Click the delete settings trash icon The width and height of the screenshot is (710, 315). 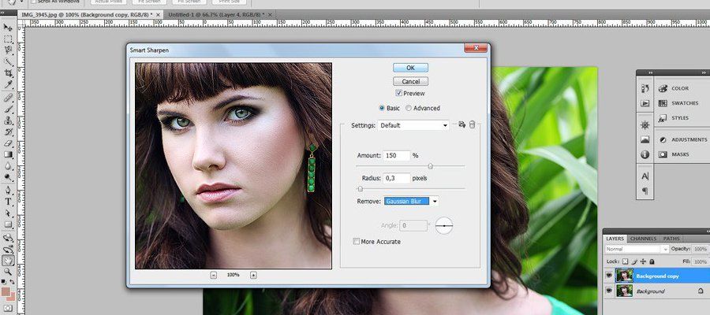(473, 124)
